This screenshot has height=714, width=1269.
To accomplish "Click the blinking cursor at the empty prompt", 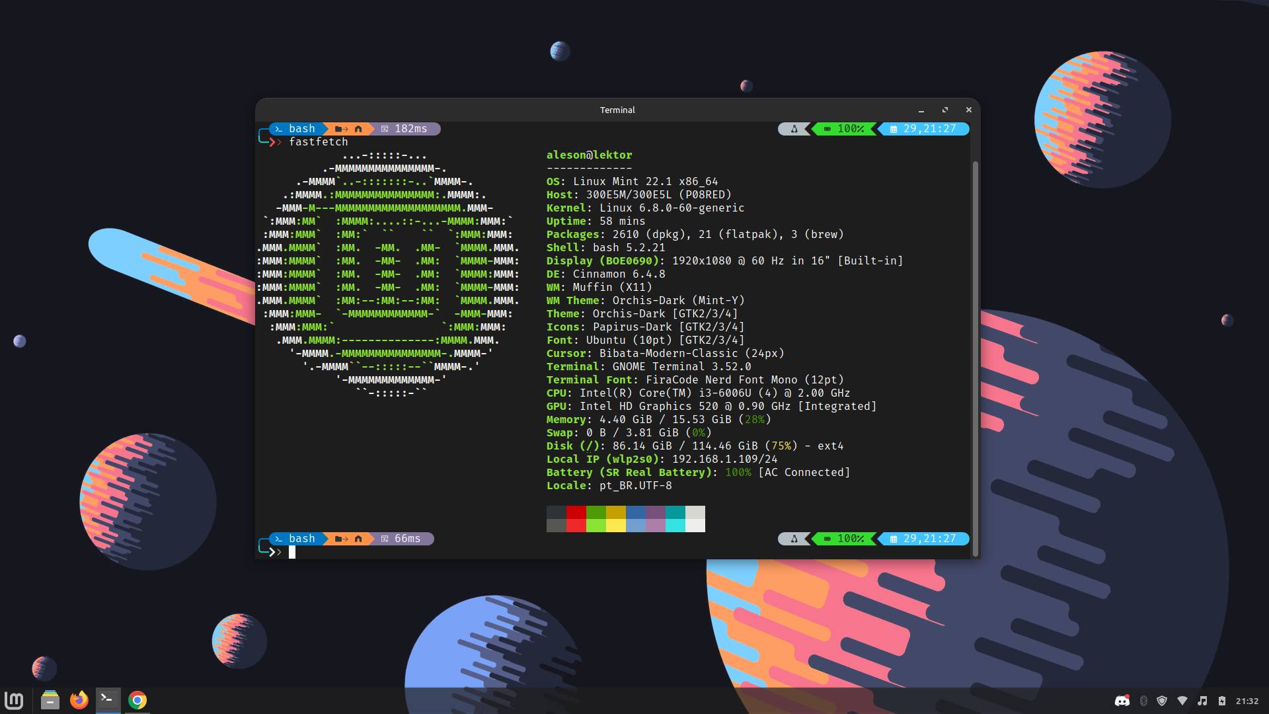I will click(292, 552).
